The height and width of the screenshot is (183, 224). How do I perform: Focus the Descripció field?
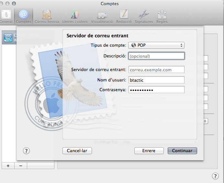(x=156, y=56)
